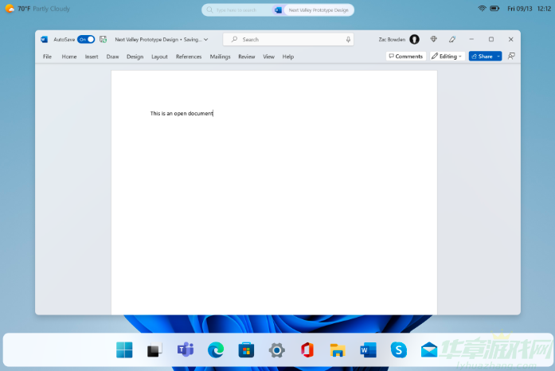Open Zac Bowden account profile picture
This screenshot has width=555, height=371.
414,39
